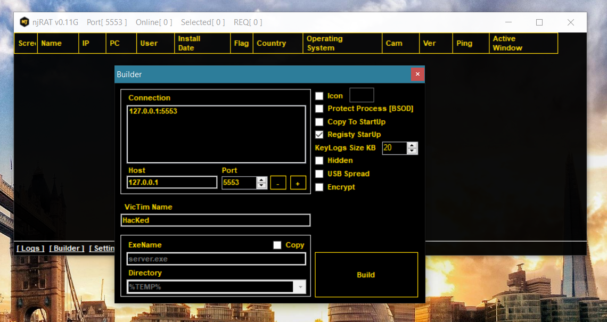The width and height of the screenshot is (607, 322).
Task: Click the Install Date column header
Action: click(x=202, y=43)
